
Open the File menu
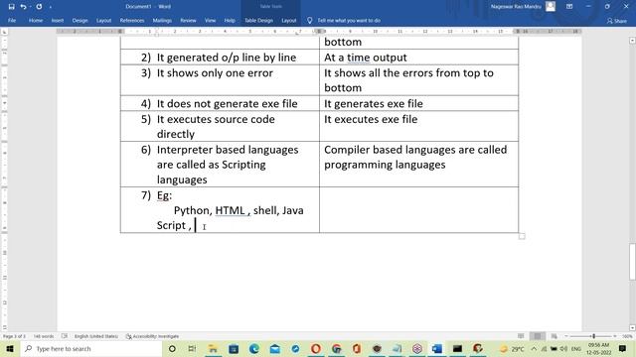click(12, 20)
